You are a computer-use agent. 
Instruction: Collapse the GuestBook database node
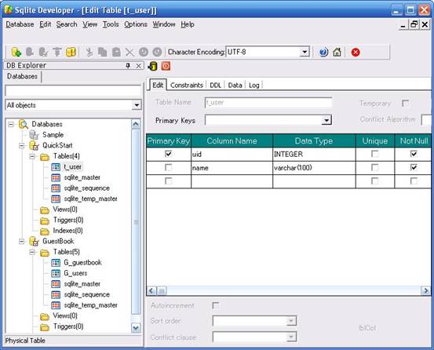(22, 242)
